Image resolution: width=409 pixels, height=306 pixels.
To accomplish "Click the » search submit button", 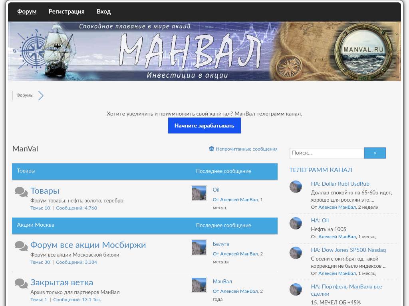I will click(375, 153).
